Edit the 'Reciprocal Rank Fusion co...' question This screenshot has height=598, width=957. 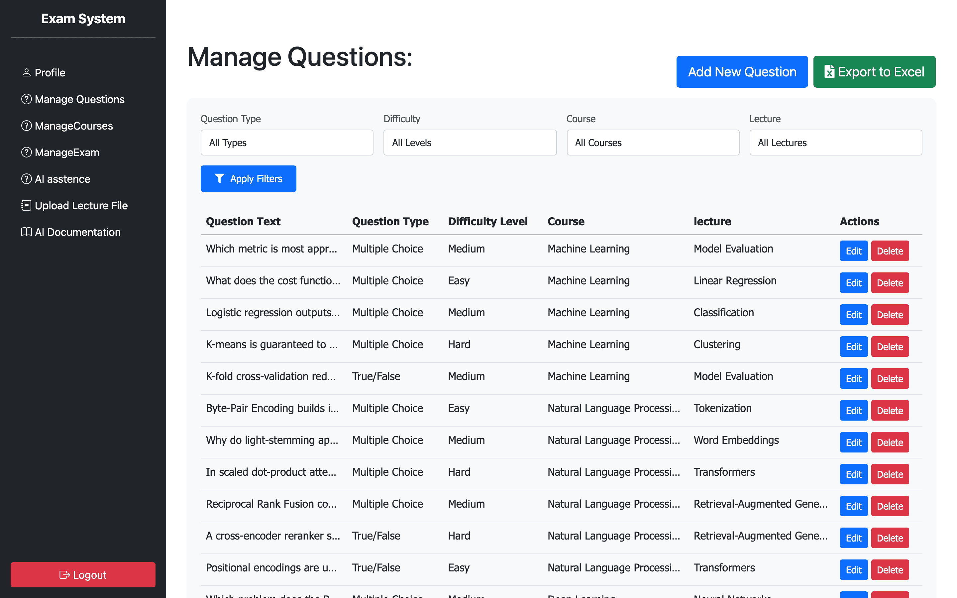(x=853, y=506)
